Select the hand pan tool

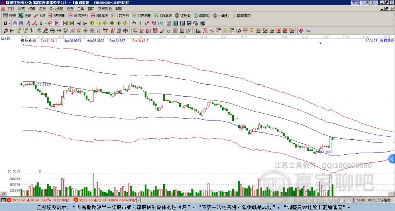(134, 23)
